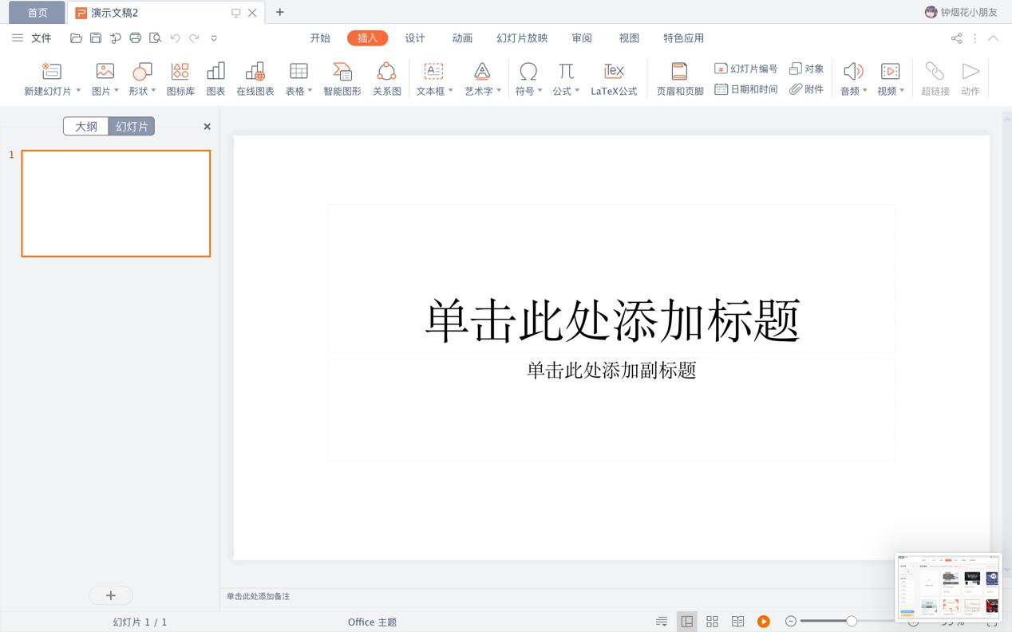Open the 图标库 icon library
The width and height of the screenshot is (1012, 632).
click(180, 77)
